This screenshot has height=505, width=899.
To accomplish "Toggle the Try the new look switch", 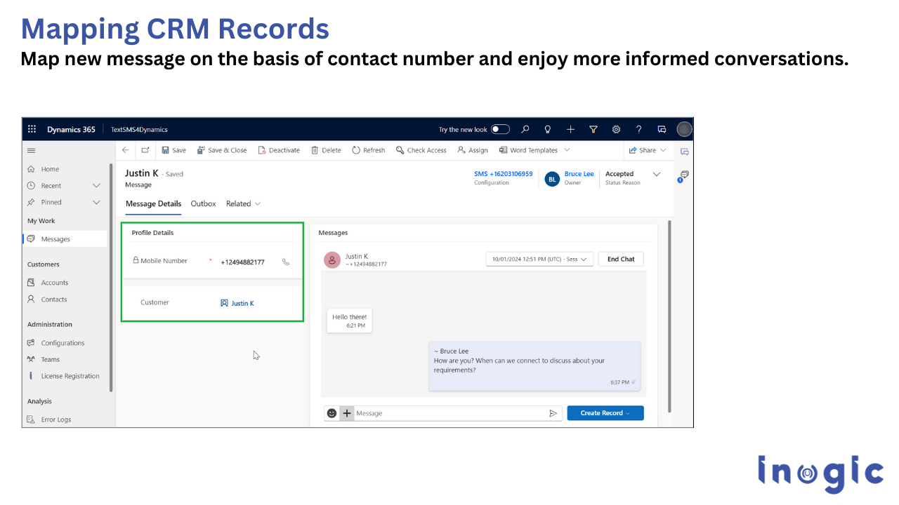I will (500, 129).
